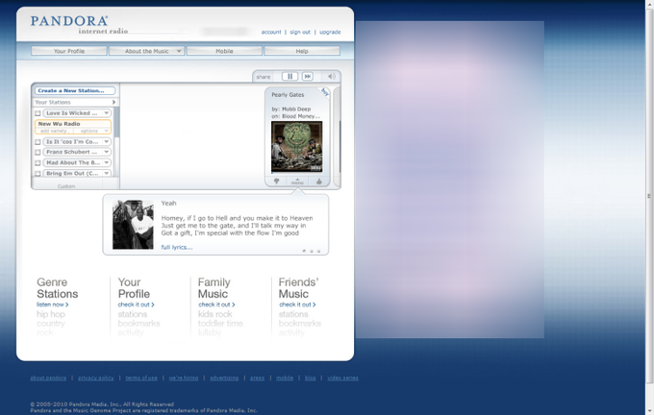Click Family Music check it out link
The height and width of the screenshot is (415, 654).
pyautogui.click(x=217, y=305)
